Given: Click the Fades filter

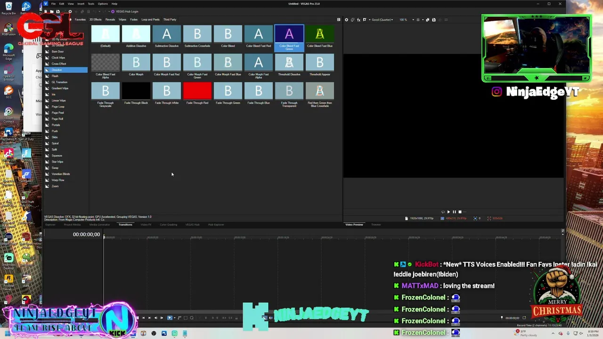Looking at the screenshot, I should click(x=134, y=20).
